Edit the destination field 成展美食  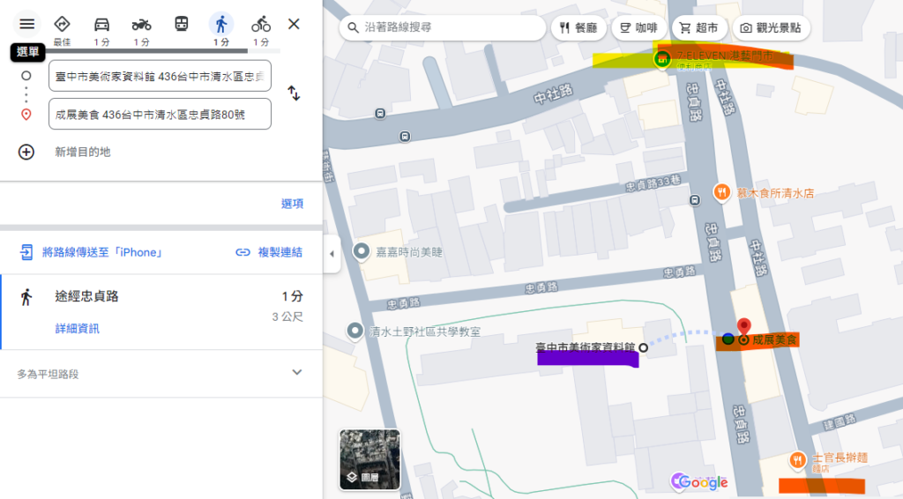pyautogui.click(x=160, y=114)
